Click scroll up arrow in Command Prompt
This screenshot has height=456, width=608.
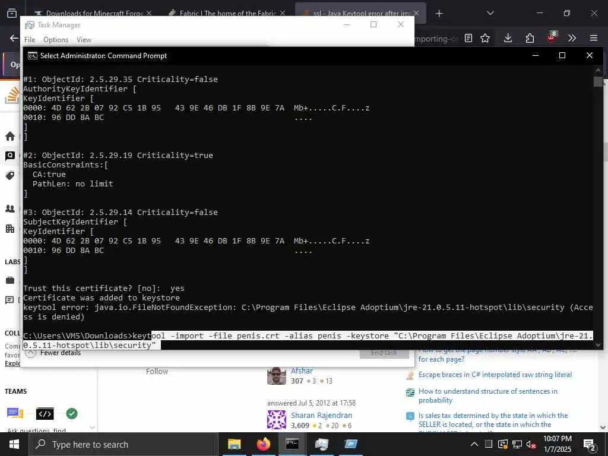click(598, 70)
